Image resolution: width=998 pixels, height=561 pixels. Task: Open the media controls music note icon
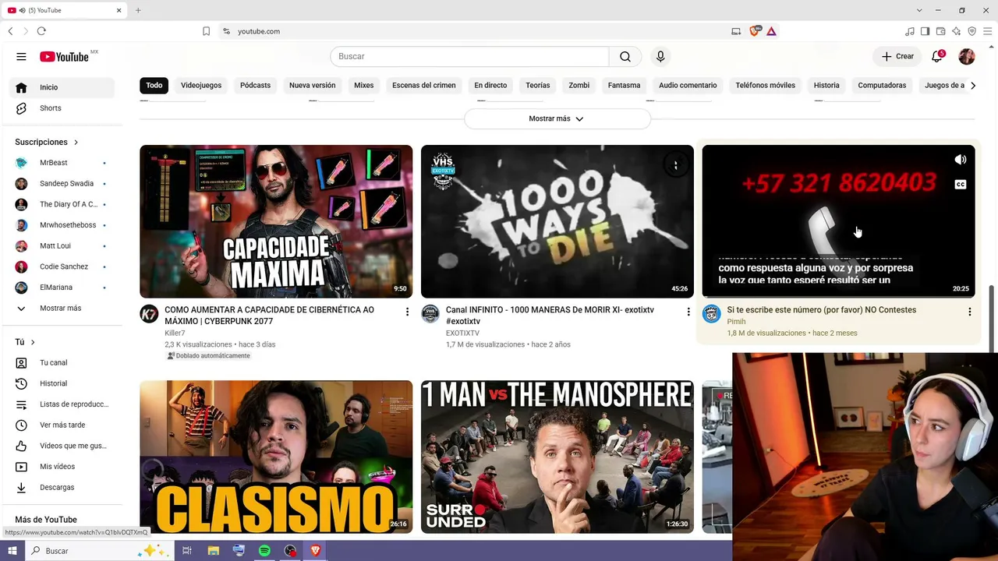[909, 31]
